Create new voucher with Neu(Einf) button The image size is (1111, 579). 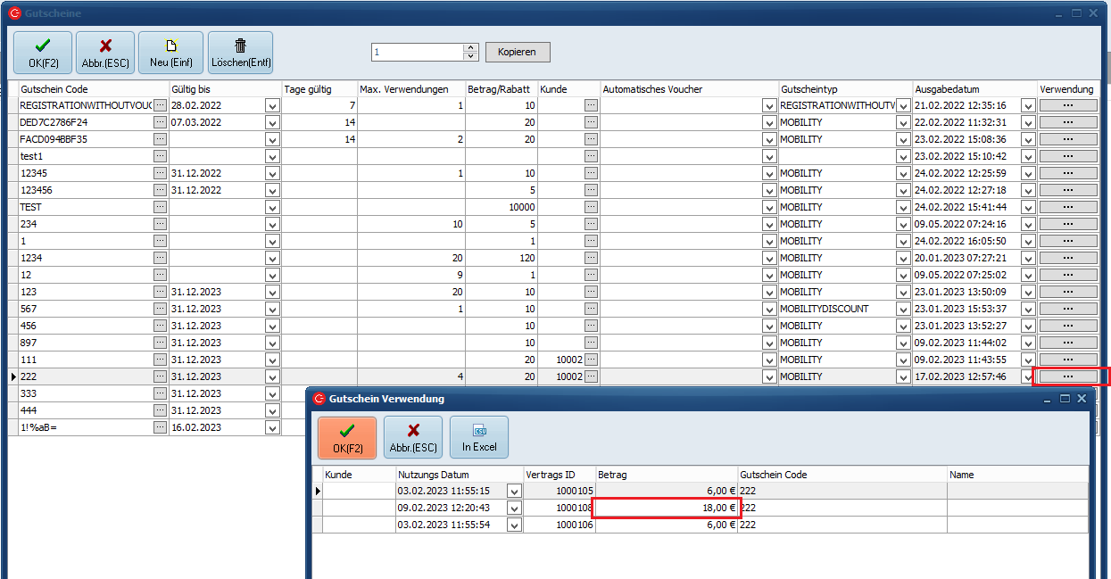[x=170, y=53]
